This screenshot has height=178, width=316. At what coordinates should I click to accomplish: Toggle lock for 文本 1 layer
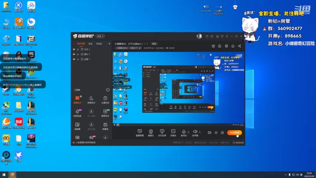(78, 49)
